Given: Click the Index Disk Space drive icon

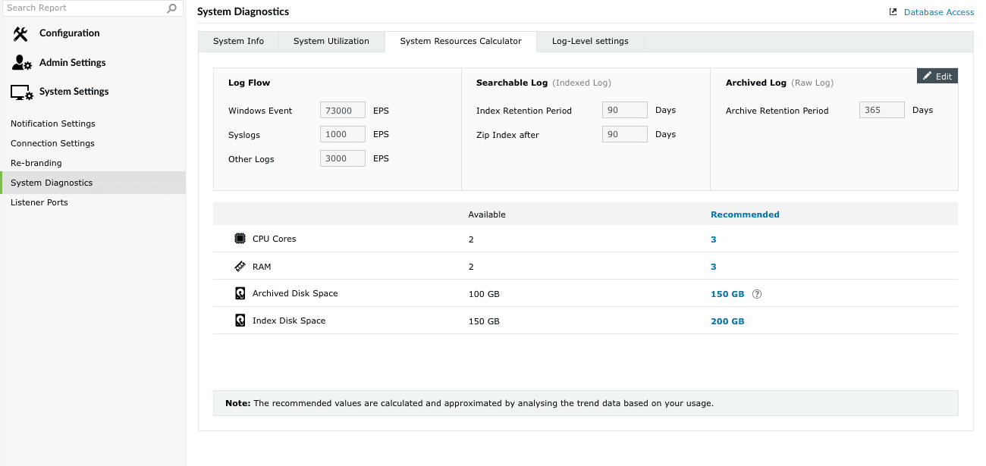Looking at the screenshot, I should point(240,321).
